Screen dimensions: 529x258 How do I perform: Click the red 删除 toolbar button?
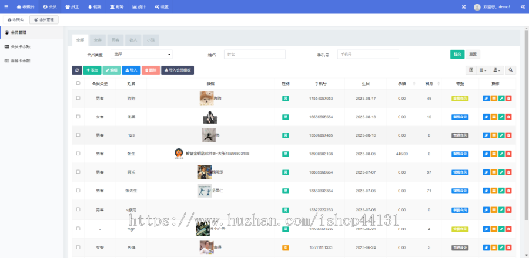click(x=151, y=70)
